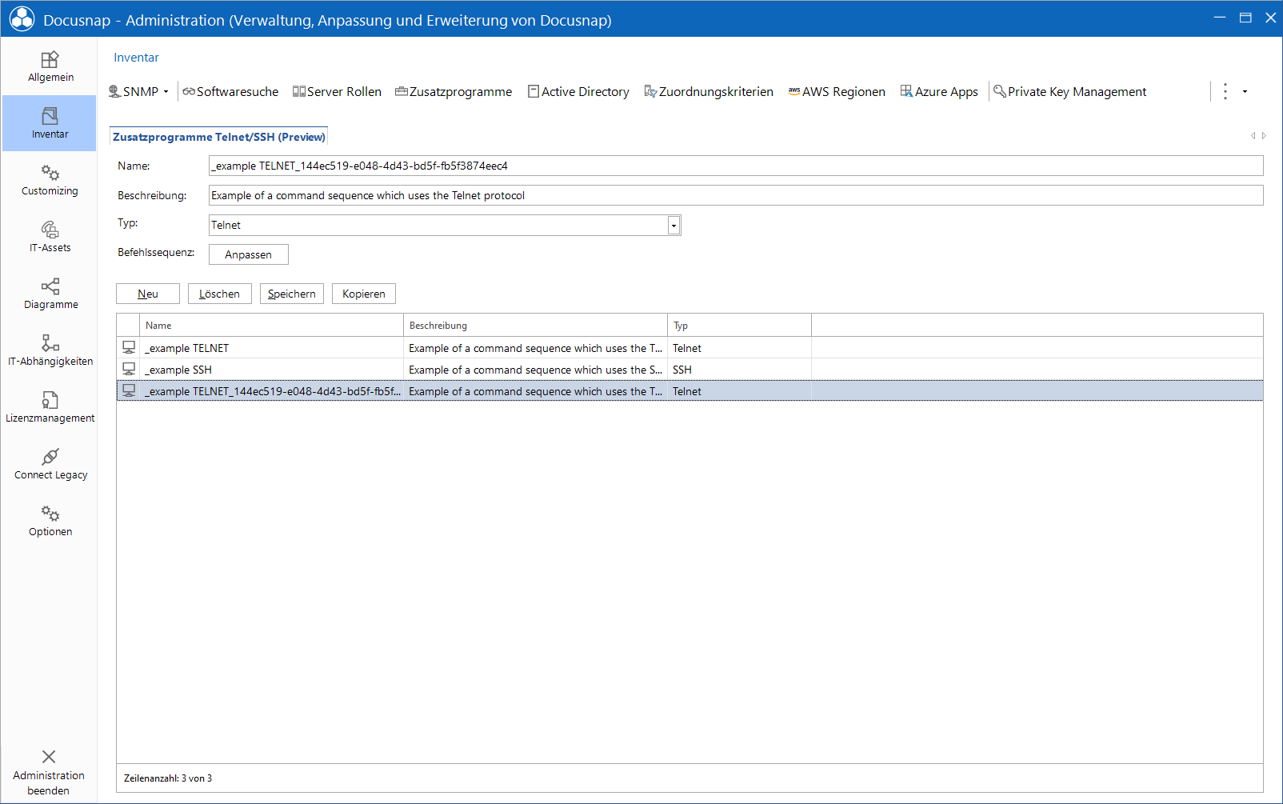The image size is (1283, 804).
Task: Select _example TELNET_144ec519 row name
Action: coord(273,391)
